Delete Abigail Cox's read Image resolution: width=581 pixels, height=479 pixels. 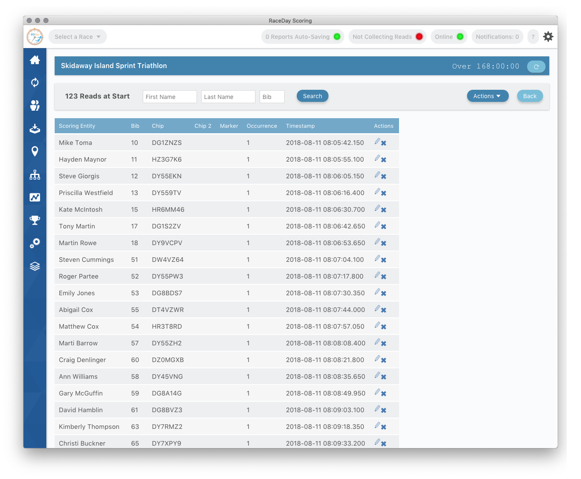(384, 310)
